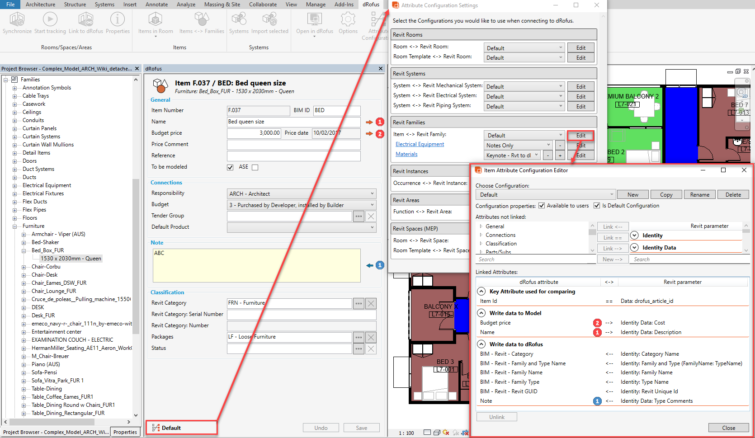Enable the ASE checkbox
This screenshot has width=755, height=438.
(255, 167)
